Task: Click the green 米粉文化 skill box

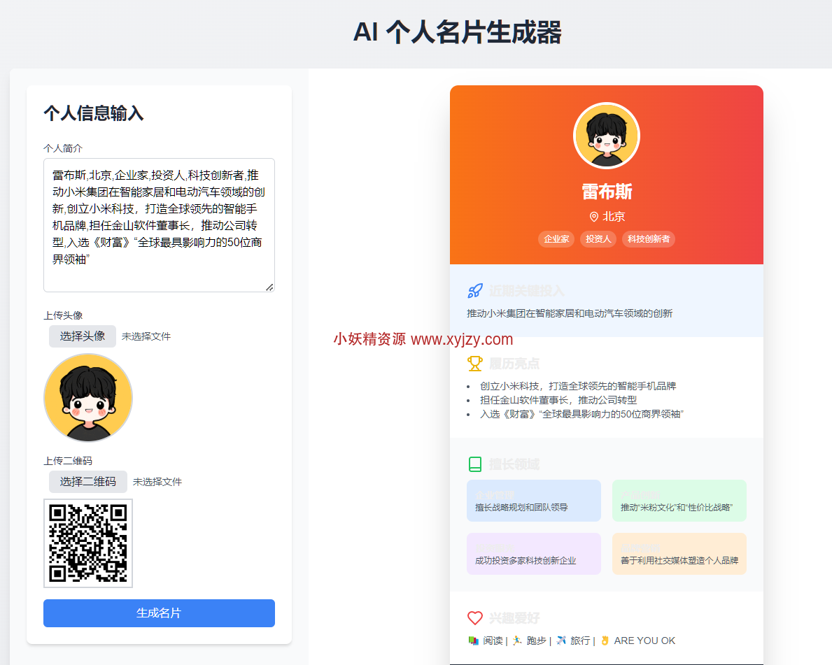Action: (679, 501)
